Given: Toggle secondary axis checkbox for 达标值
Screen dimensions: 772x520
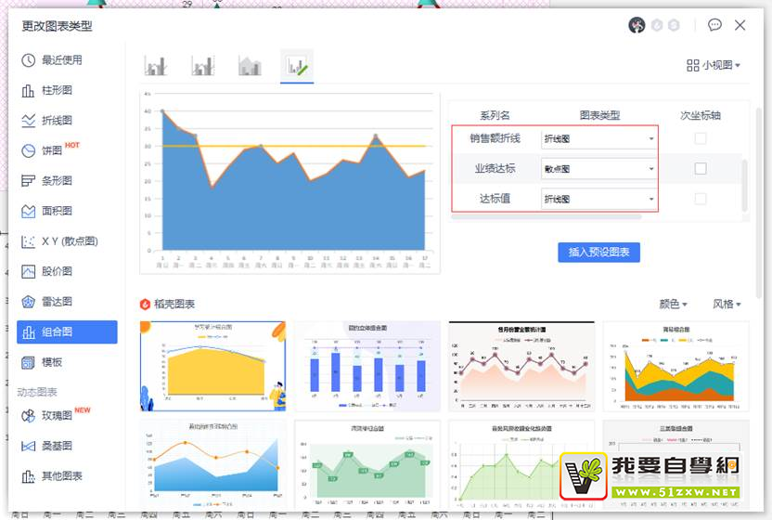Looking at the screenshot, I should tap(701, 199).
